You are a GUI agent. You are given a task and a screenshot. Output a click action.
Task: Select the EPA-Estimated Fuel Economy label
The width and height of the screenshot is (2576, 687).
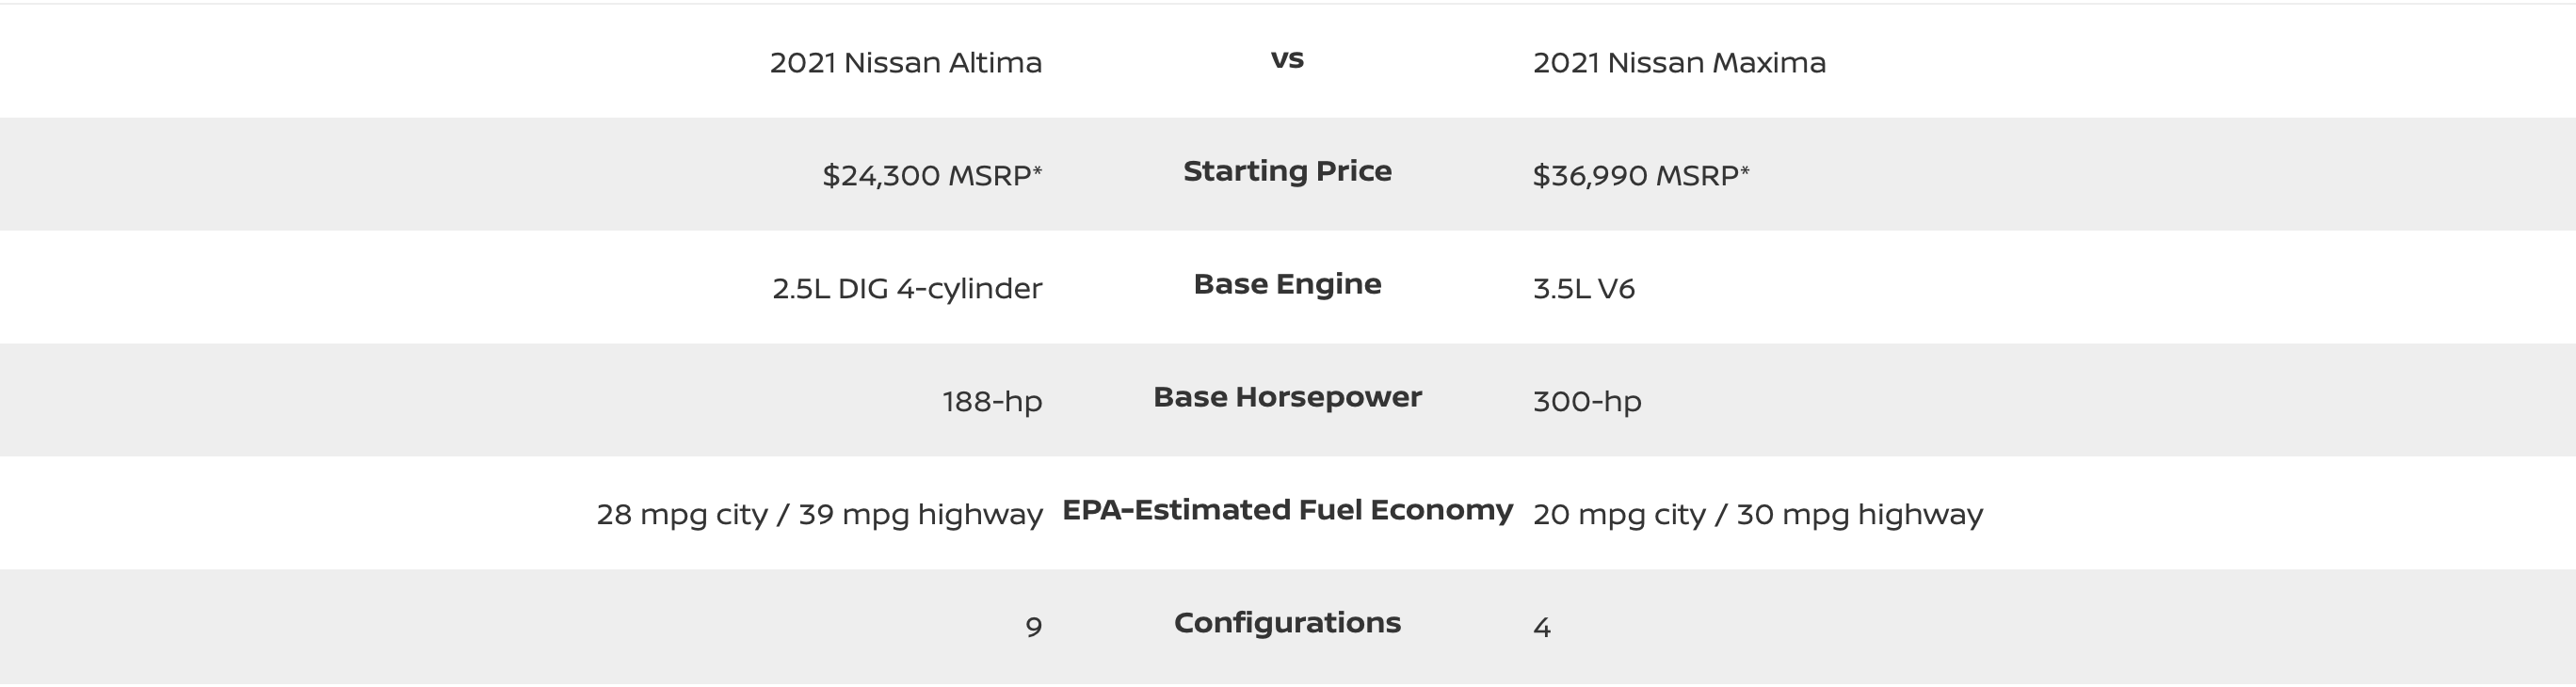(1287, 510)
